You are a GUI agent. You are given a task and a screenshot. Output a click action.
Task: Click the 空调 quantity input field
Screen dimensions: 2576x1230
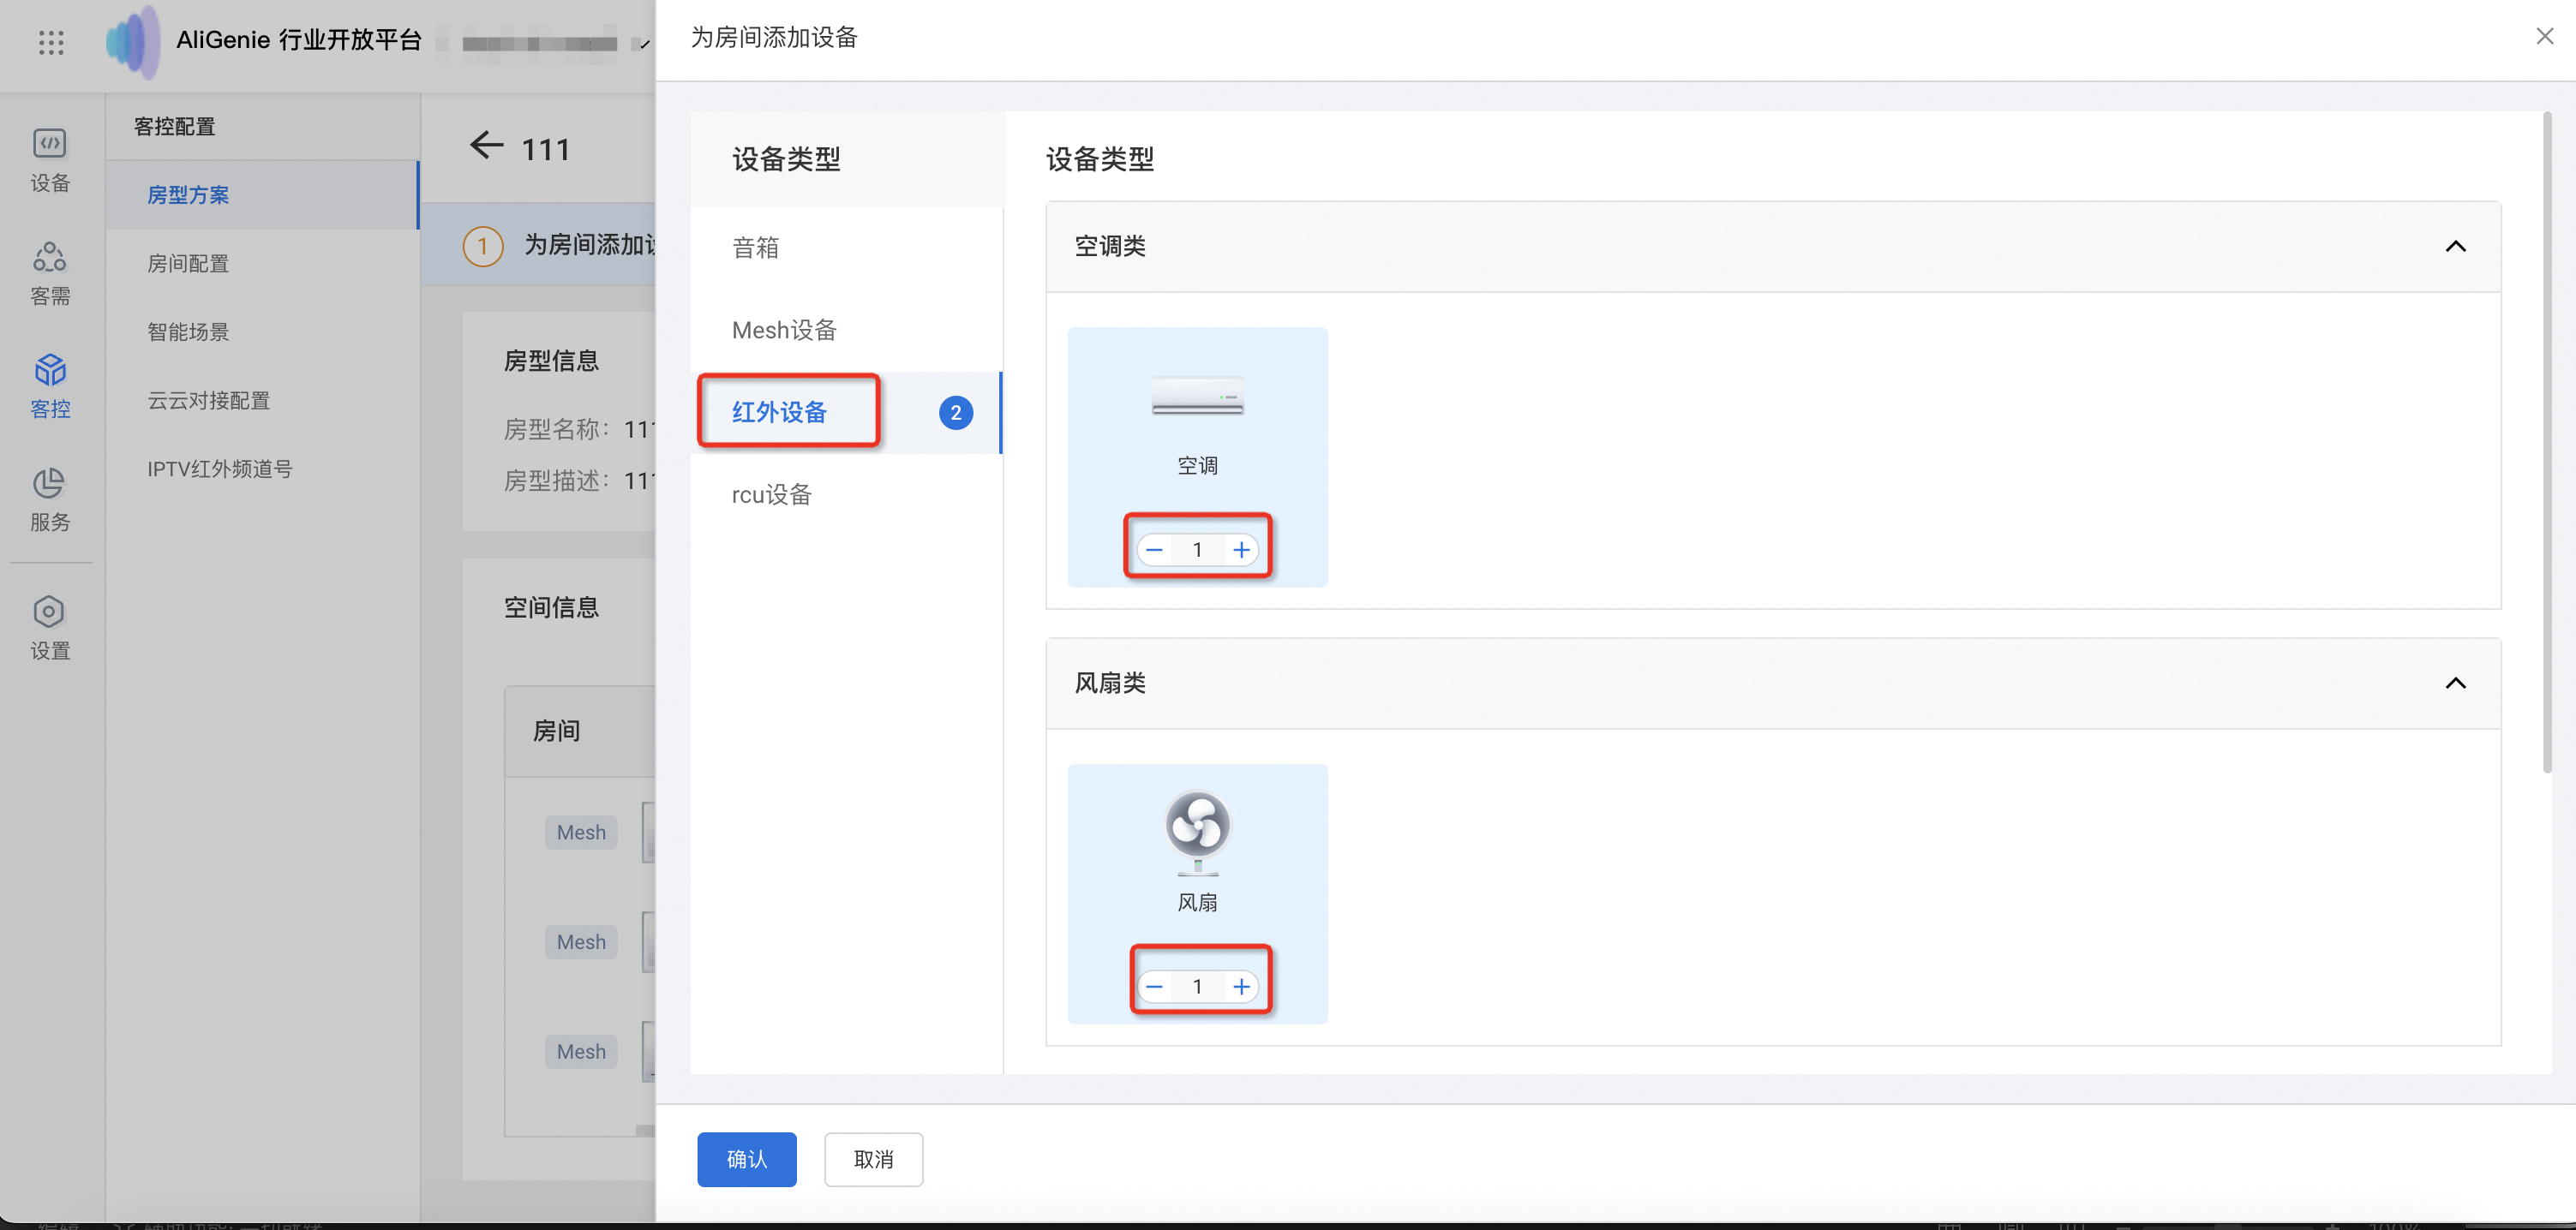tap(1197, 550)
